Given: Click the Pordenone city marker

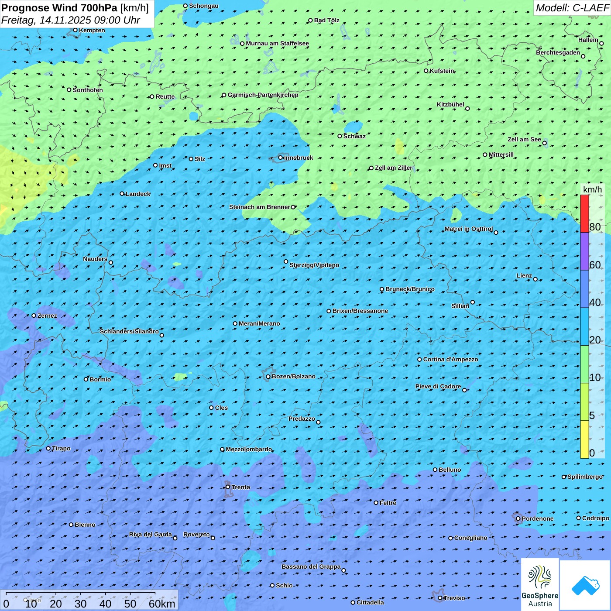Looking at the screenshot, I should pyautogui.click(x=518, y=518).
